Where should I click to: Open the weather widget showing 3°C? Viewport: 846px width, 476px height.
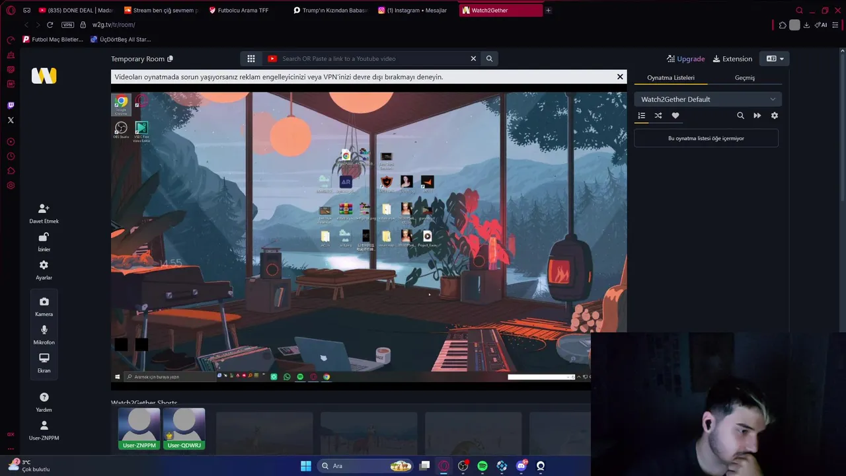tap(30, 465)
